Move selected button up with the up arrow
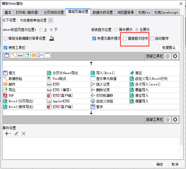 point(91,63)
